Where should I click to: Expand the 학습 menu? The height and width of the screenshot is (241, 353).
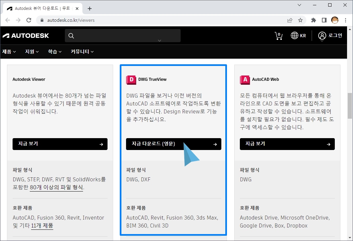pos(55,52)
